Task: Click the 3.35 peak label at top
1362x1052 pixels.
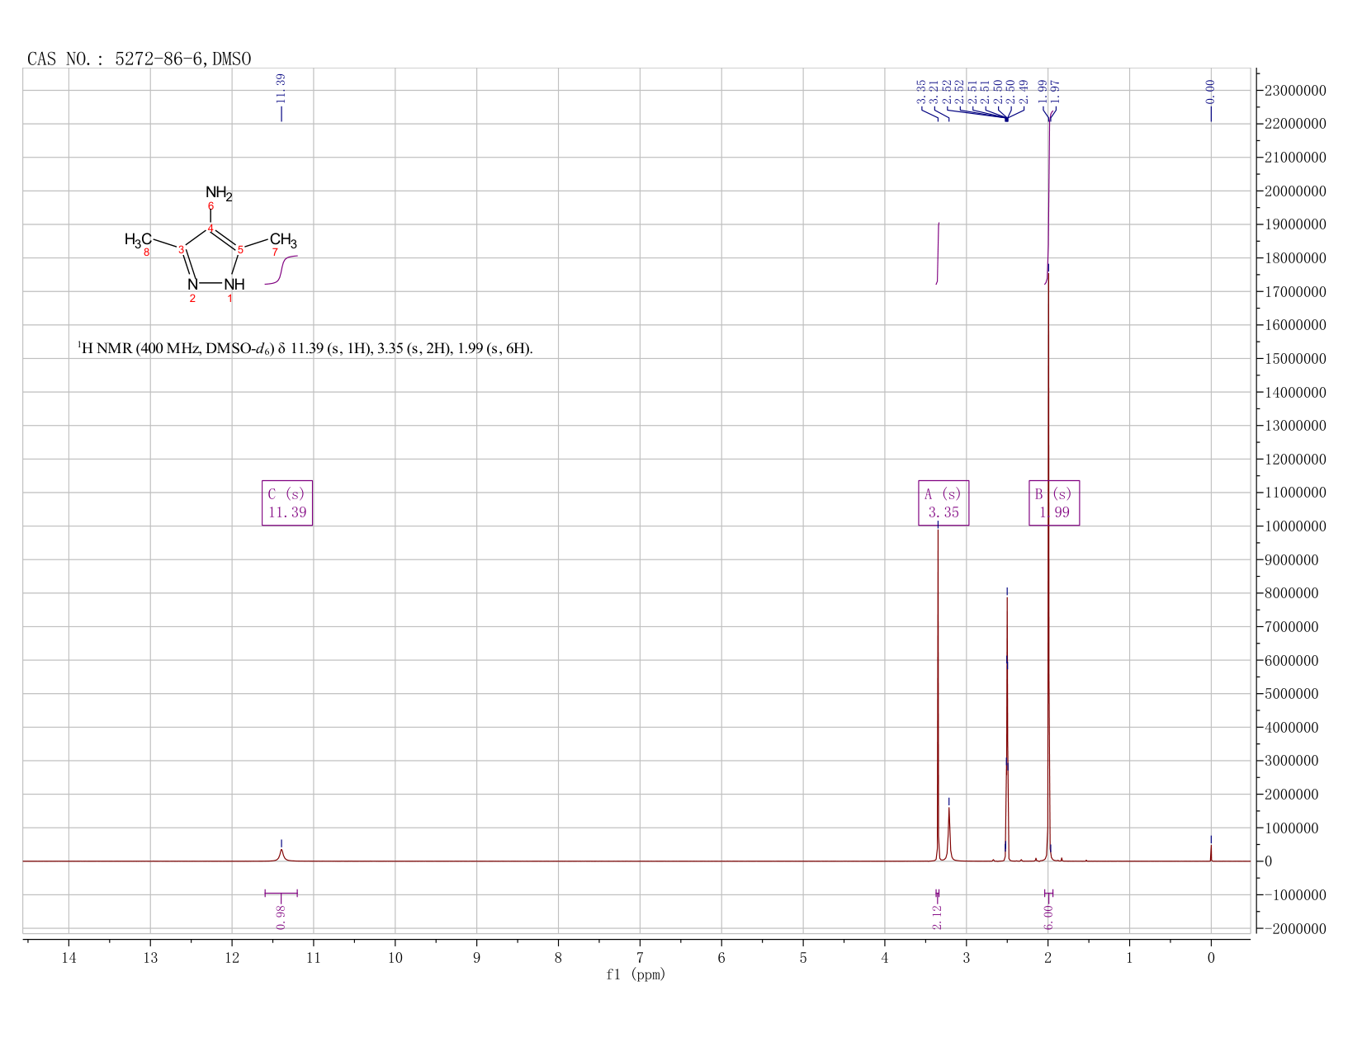Action: (x=920, y=91)
